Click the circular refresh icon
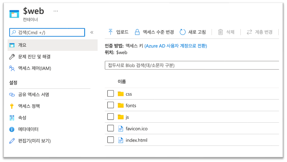The height and width of the screenshot is (162, 287). 183,32
